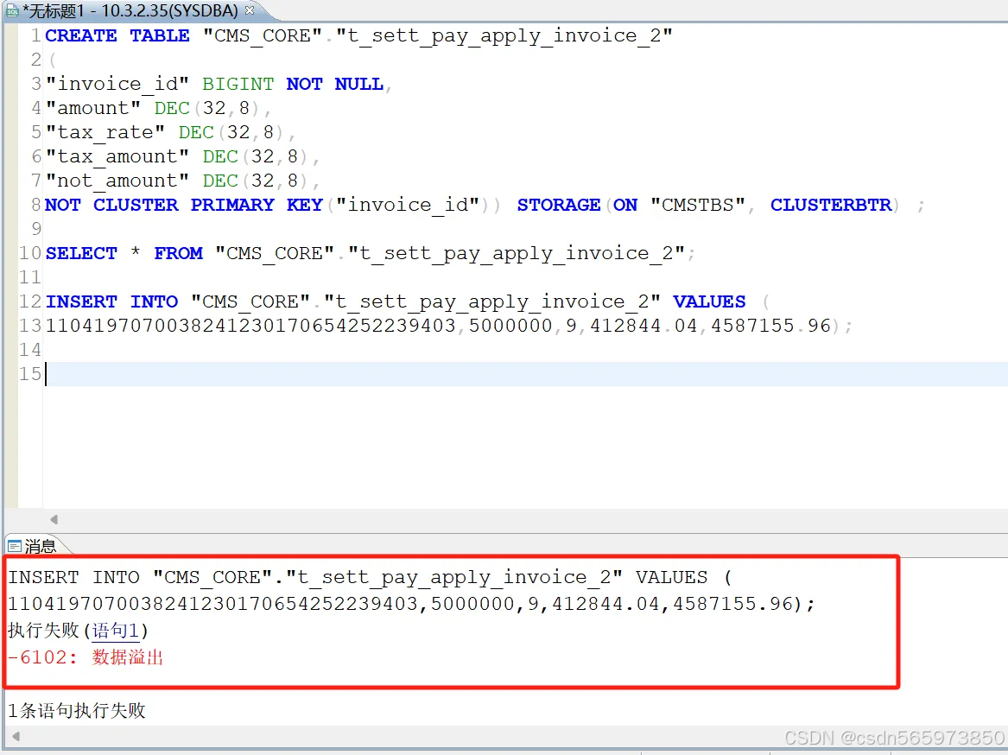Click the INSERT INTO statement in messages panel
Image resolution: width=1008 pixels, height=755 pixels.
[x=411, y=590]
